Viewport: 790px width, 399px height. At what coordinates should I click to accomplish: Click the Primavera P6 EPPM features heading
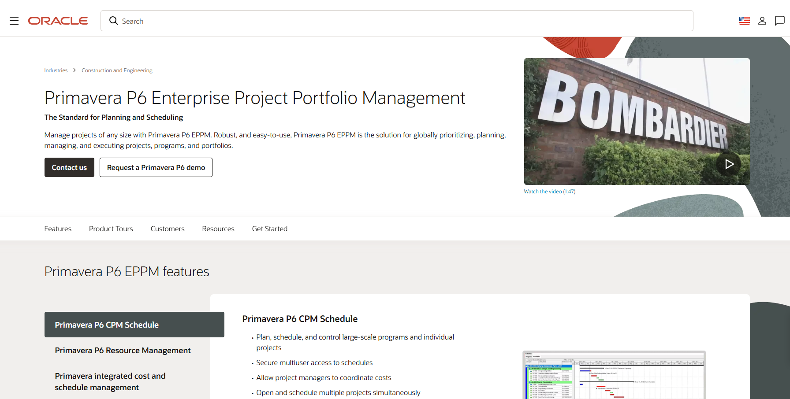click(127, 271)
